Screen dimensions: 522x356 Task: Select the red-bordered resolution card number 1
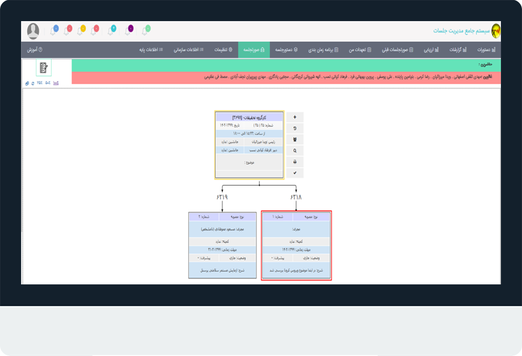pos(296,245)
